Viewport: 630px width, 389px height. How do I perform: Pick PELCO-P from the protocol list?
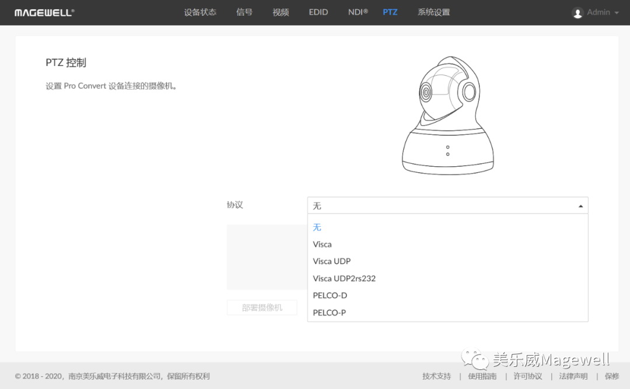[x=329, y=313]
